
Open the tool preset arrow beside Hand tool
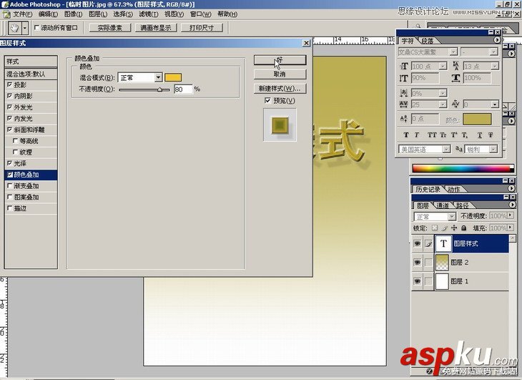coord(24,28)
